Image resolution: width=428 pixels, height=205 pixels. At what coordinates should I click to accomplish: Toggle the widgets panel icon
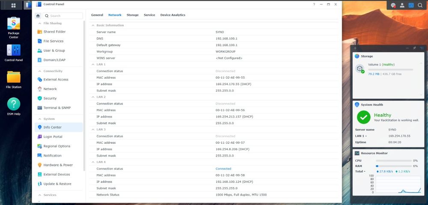[x=411, y=5]
